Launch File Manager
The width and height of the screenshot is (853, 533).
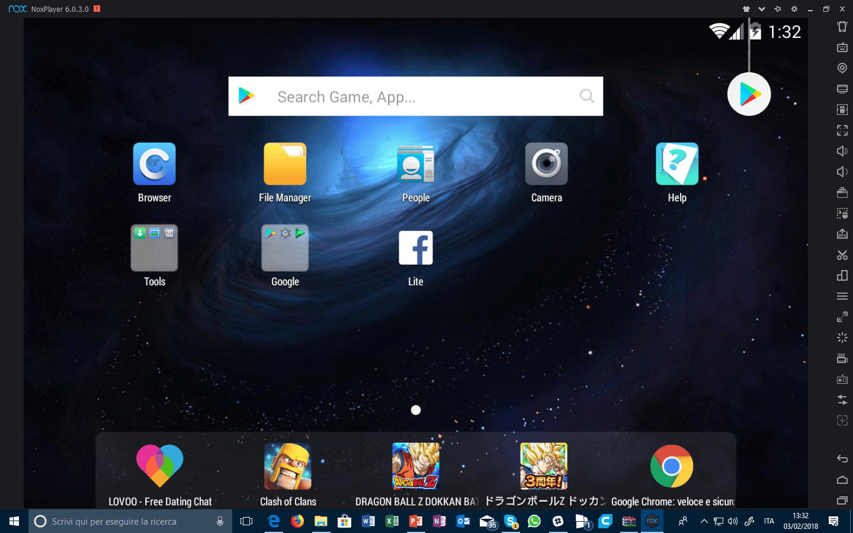pyautogui.click(x=285, y=164)
